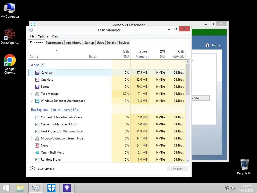Click the 'Background processes (12)' heading
The width and height of the screenshot is (257, 193).
54,110
